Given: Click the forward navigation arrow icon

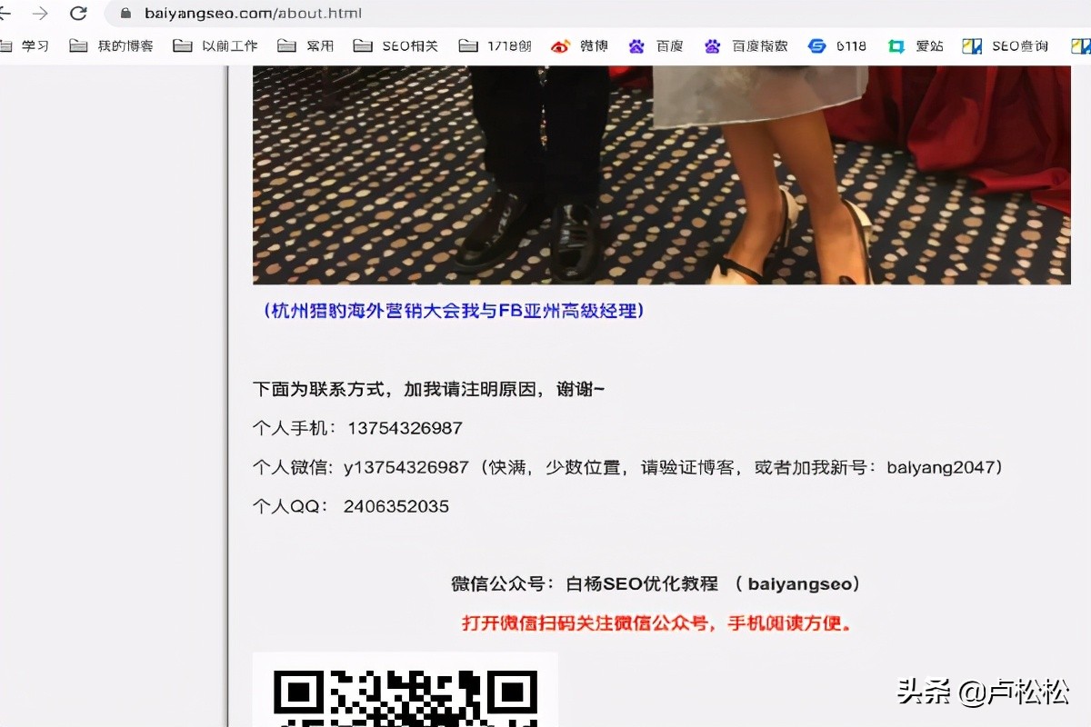Looking at the screenshot, I should coord(38,13).
